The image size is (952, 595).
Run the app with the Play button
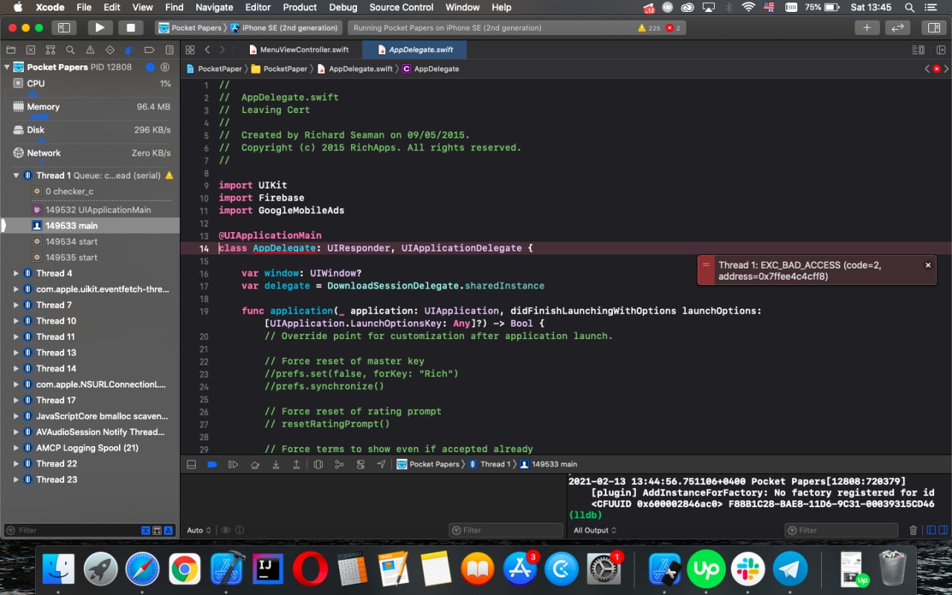[99, 28]
